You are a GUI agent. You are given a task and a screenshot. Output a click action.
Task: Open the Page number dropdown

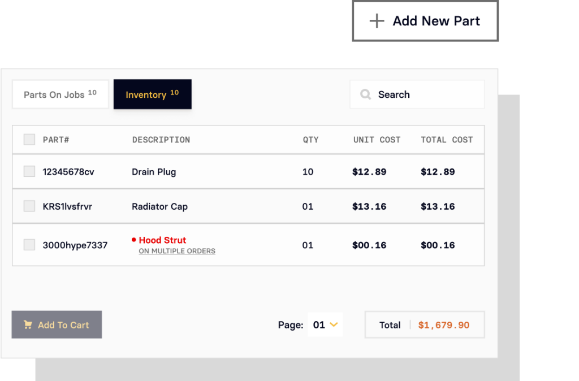coord(325,324)
